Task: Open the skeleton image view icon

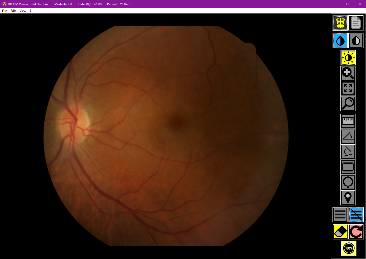Action: point(340,23)
